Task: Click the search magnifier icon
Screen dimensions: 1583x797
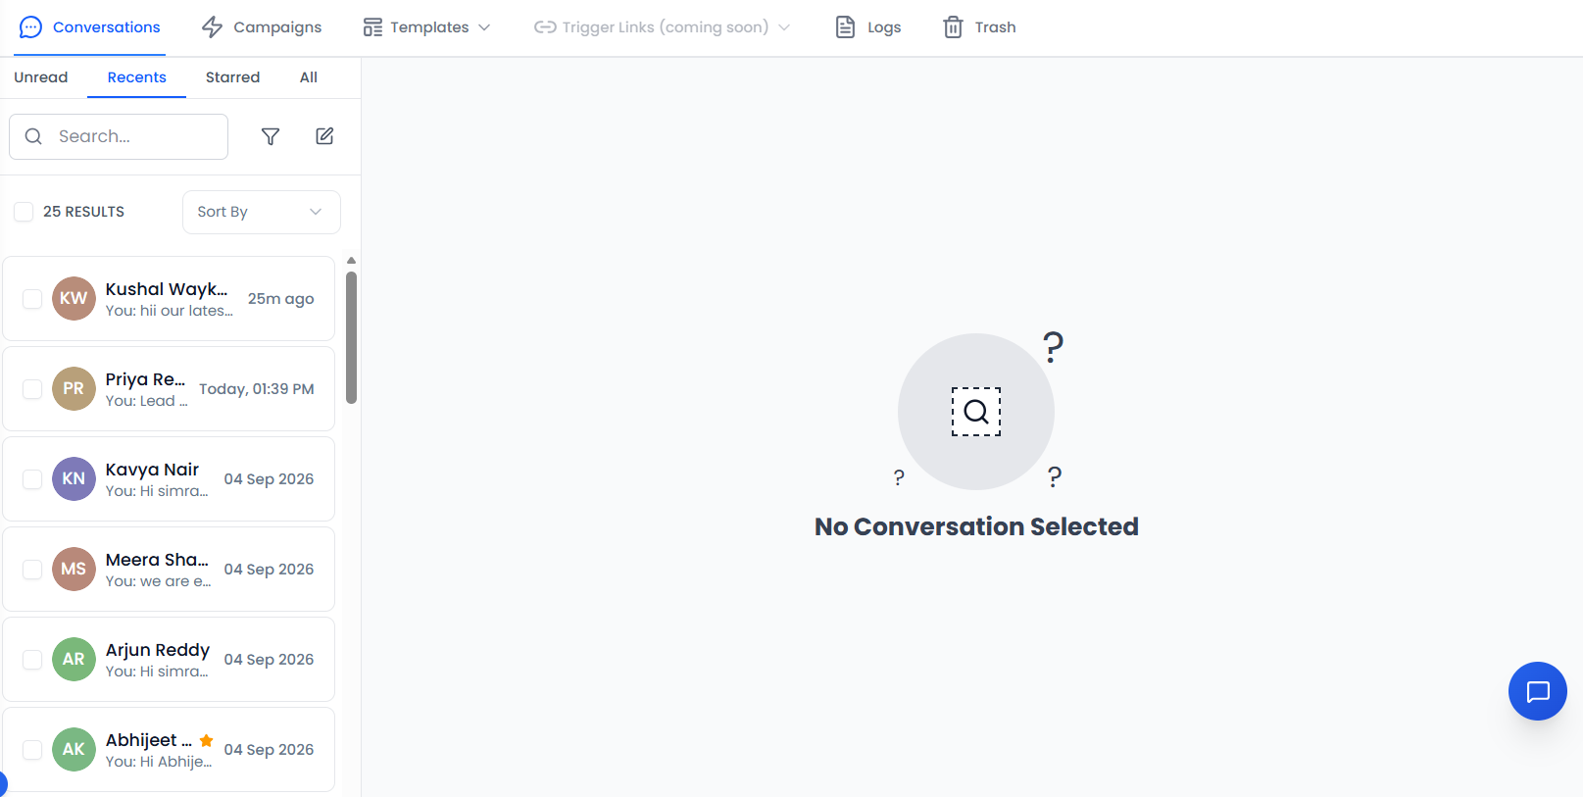Action: point(33,136)
